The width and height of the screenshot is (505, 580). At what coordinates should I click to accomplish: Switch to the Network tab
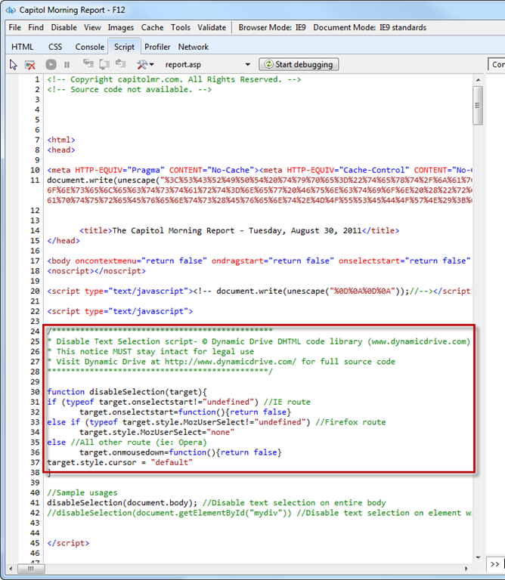tap(194, 47)
